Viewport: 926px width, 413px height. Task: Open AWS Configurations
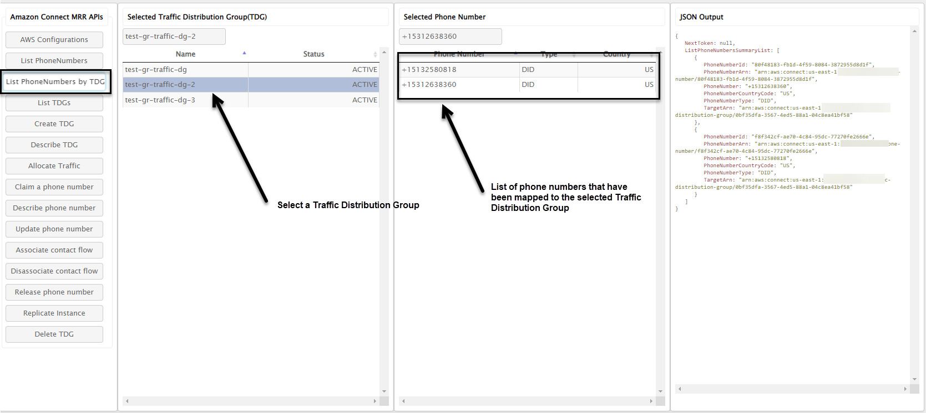pyautogui.click(x=54, y=40)
